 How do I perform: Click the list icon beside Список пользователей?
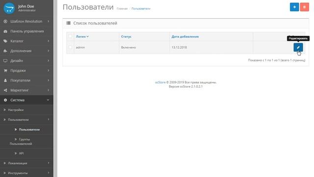click(x=69, y=23)
